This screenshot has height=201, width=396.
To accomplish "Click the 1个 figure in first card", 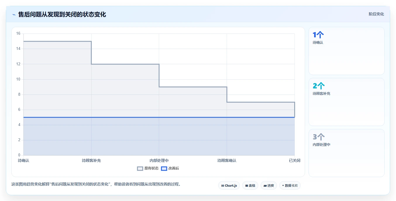I will click(x=318, y=35).
